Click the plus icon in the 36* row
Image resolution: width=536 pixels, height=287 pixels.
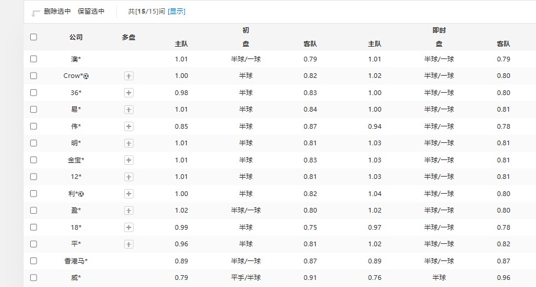click(129, 93)
